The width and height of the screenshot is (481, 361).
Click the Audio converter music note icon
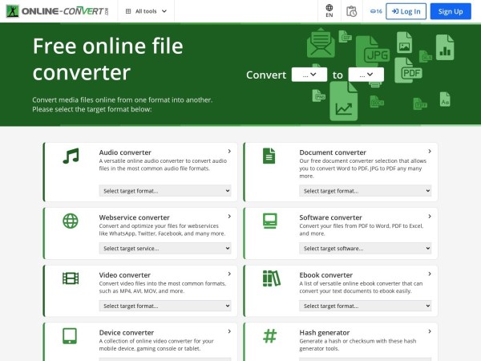tap(71, 156)
